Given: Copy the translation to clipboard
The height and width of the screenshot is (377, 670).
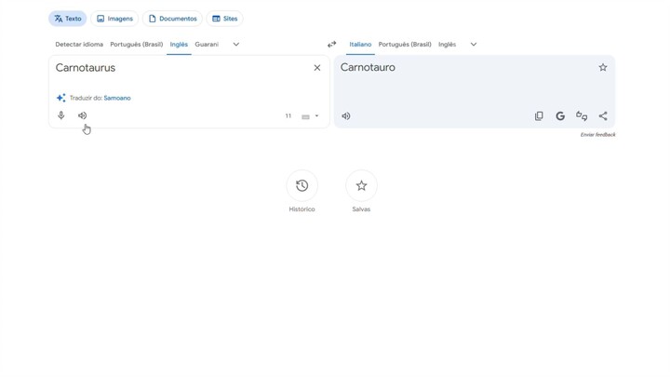Looking at the screenshot, I should [539, 115].
